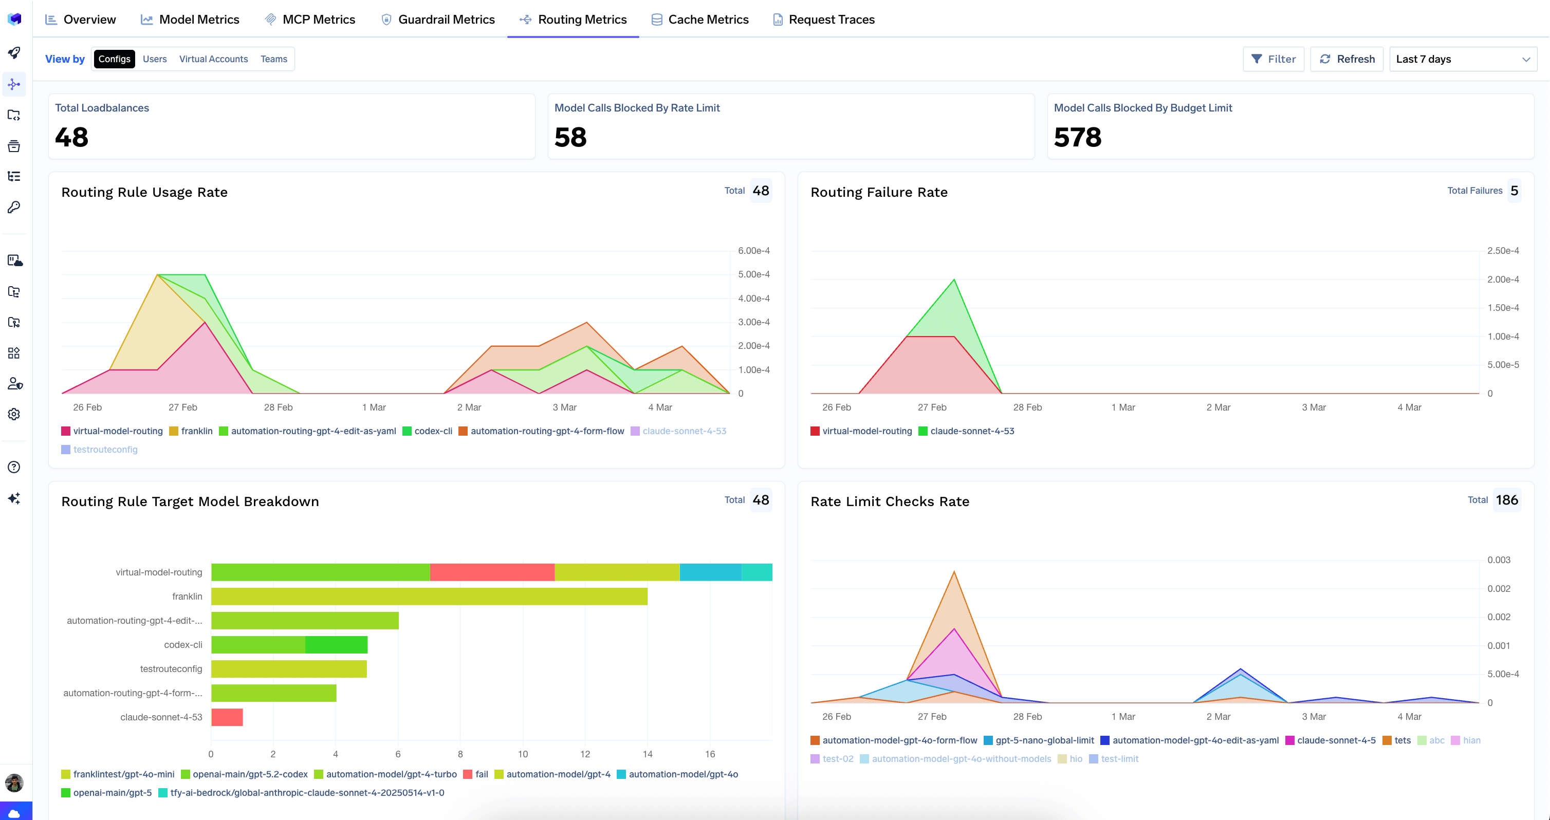Screen dimensions: 1550x820
Task: Open the Last 7 days date range dropdown
Action: (1463, 59)
